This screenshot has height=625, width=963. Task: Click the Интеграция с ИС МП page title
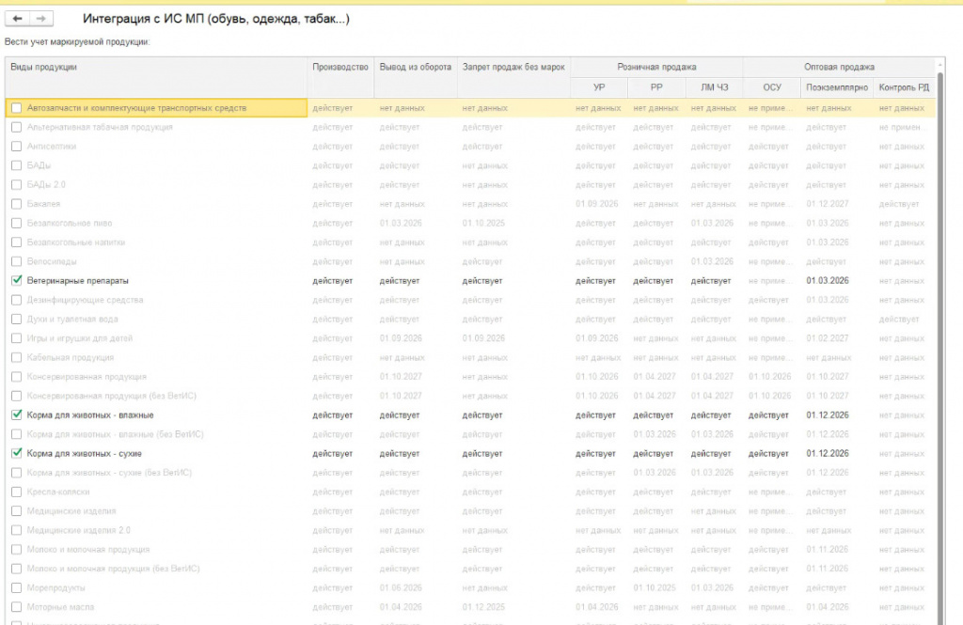(x=216, y=19)
